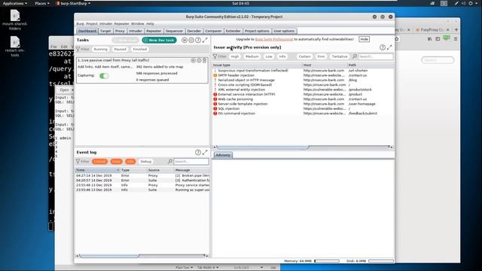Screen dimensions: 482x271
Task: Expand Issue activity panel with arrow icon
Action: tap(389, 47)
